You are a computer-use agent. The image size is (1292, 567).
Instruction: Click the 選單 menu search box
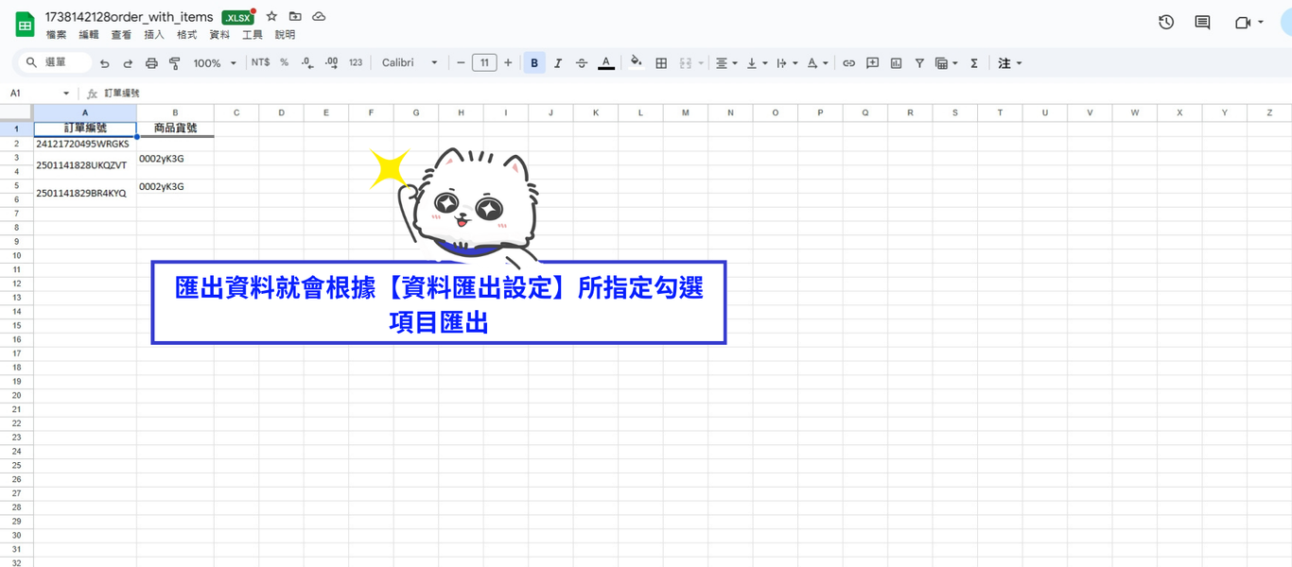click(x=57, y=63)
